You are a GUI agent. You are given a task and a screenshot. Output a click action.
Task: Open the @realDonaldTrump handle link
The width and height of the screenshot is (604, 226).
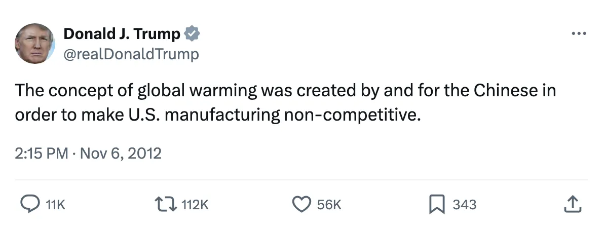click(x=131, y=54)
